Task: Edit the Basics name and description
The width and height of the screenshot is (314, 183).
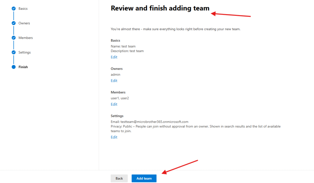Action: coord(114,57)
